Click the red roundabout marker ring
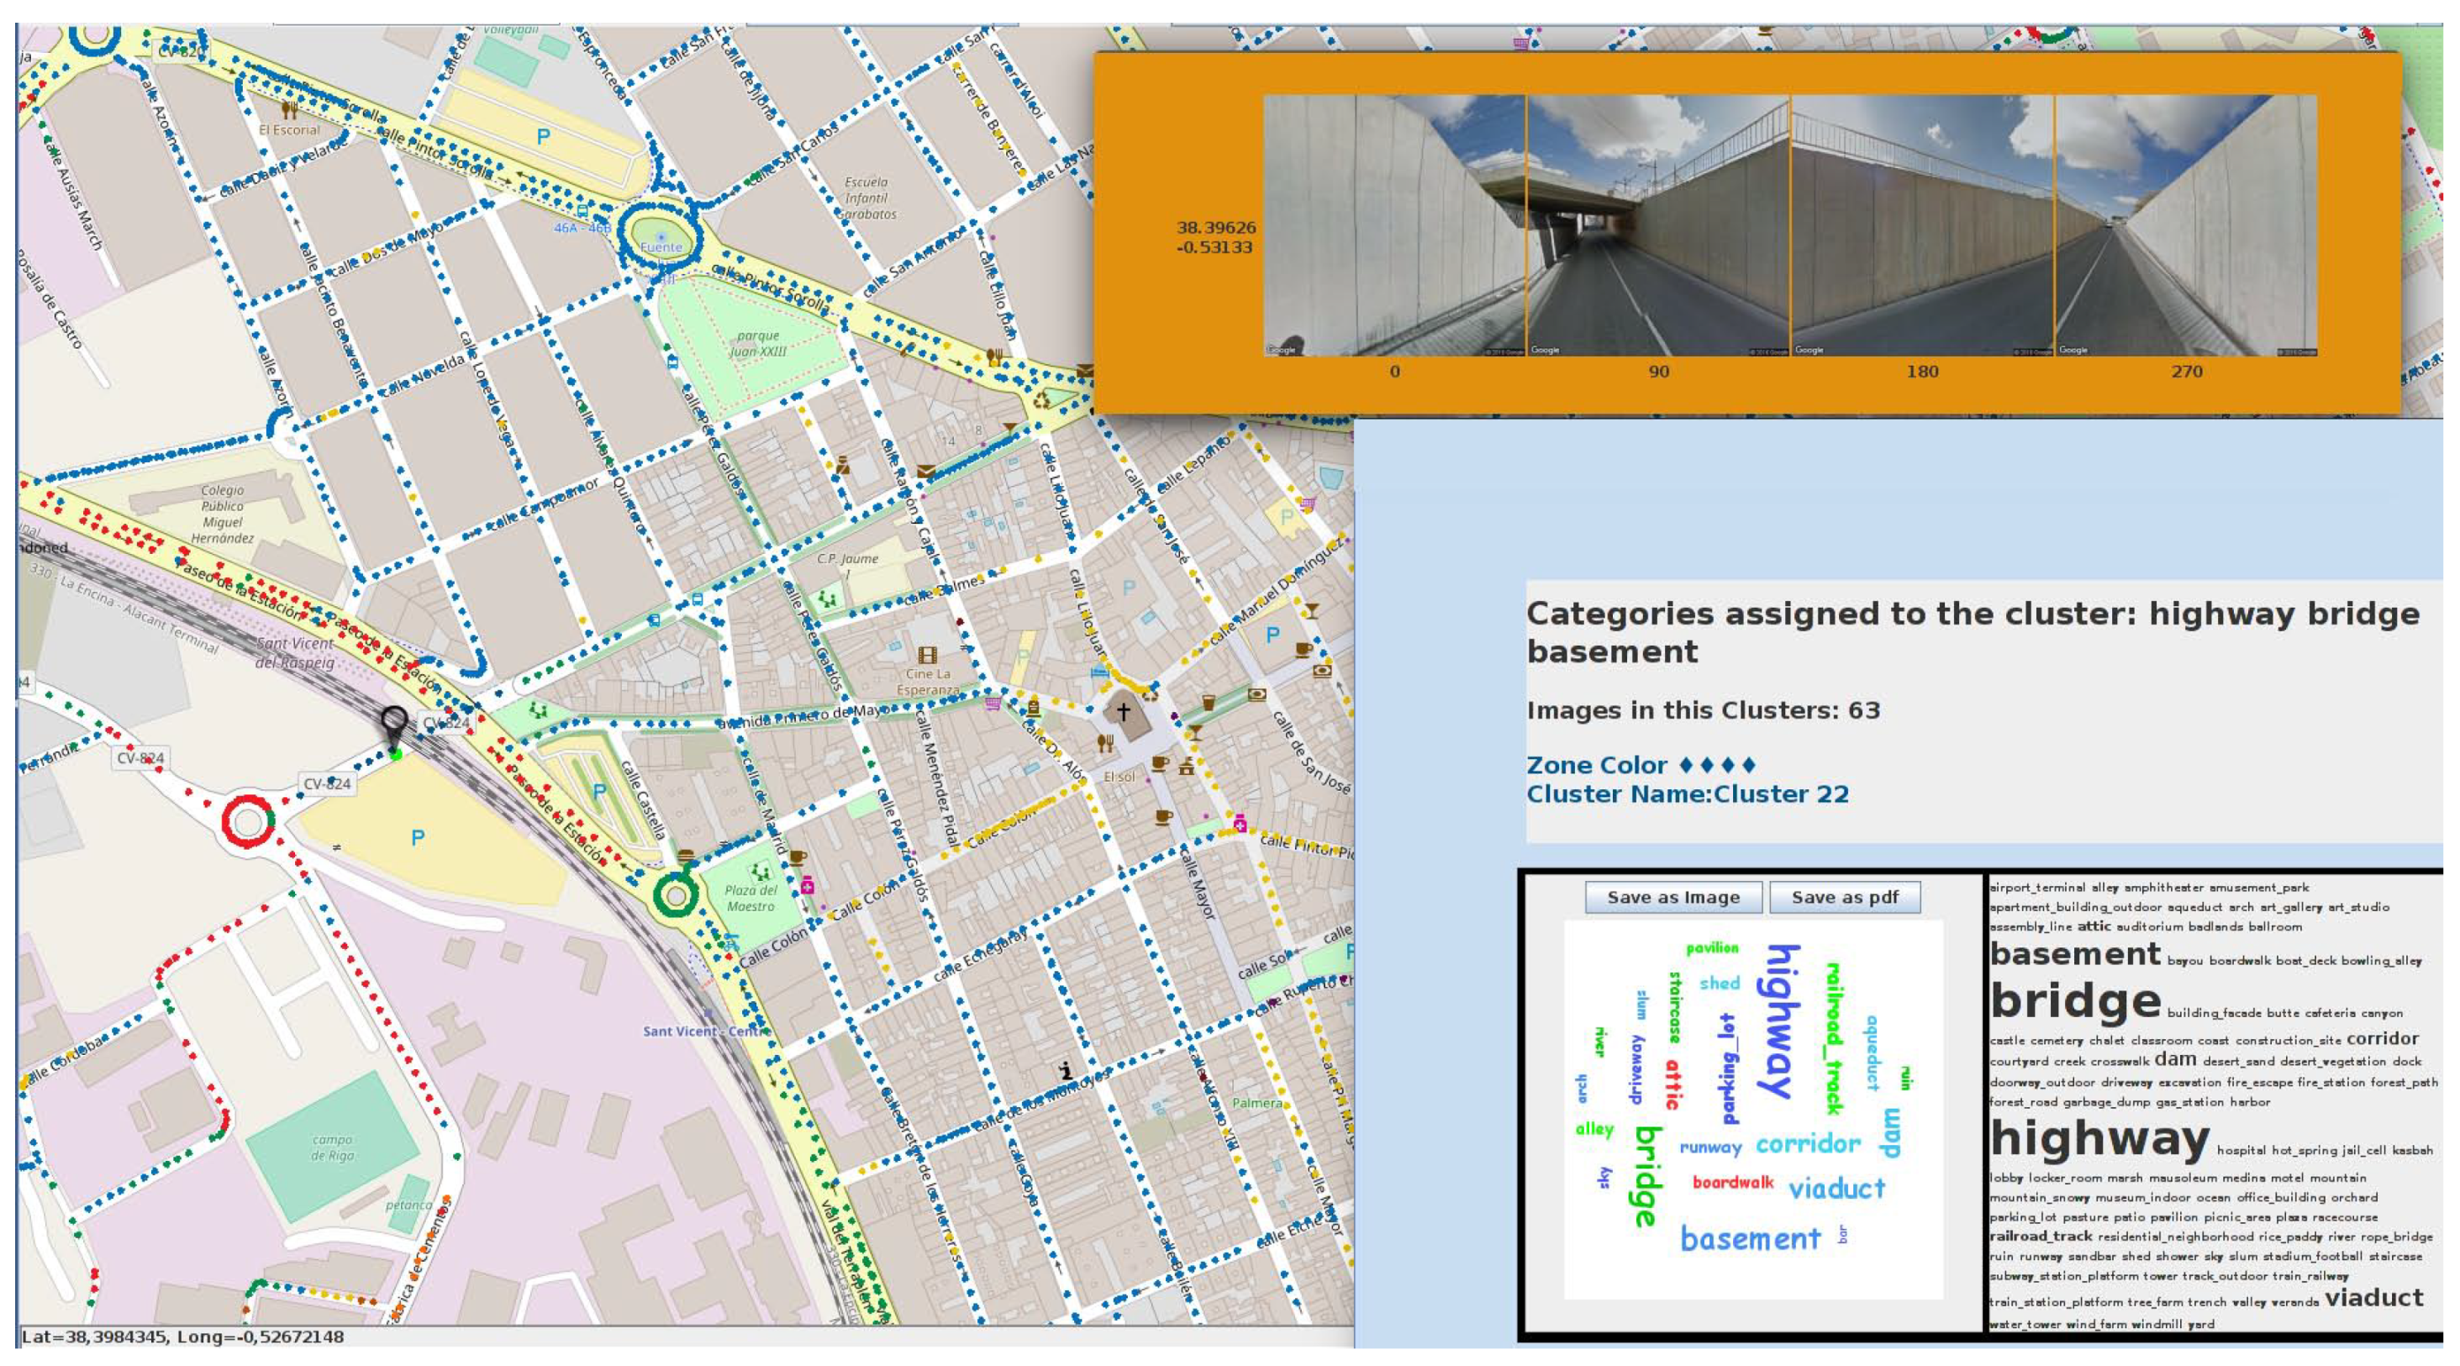Screen dimensions: 2460x1366 tap(247, 821)
